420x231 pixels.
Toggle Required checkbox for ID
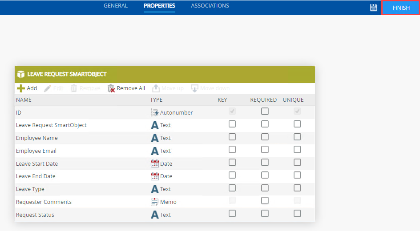pos(265,111)
